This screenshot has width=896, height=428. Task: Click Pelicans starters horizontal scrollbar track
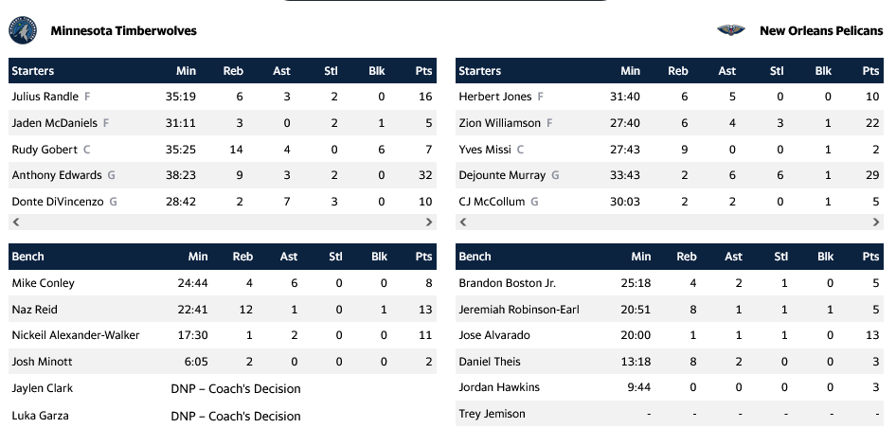[669, 222]
